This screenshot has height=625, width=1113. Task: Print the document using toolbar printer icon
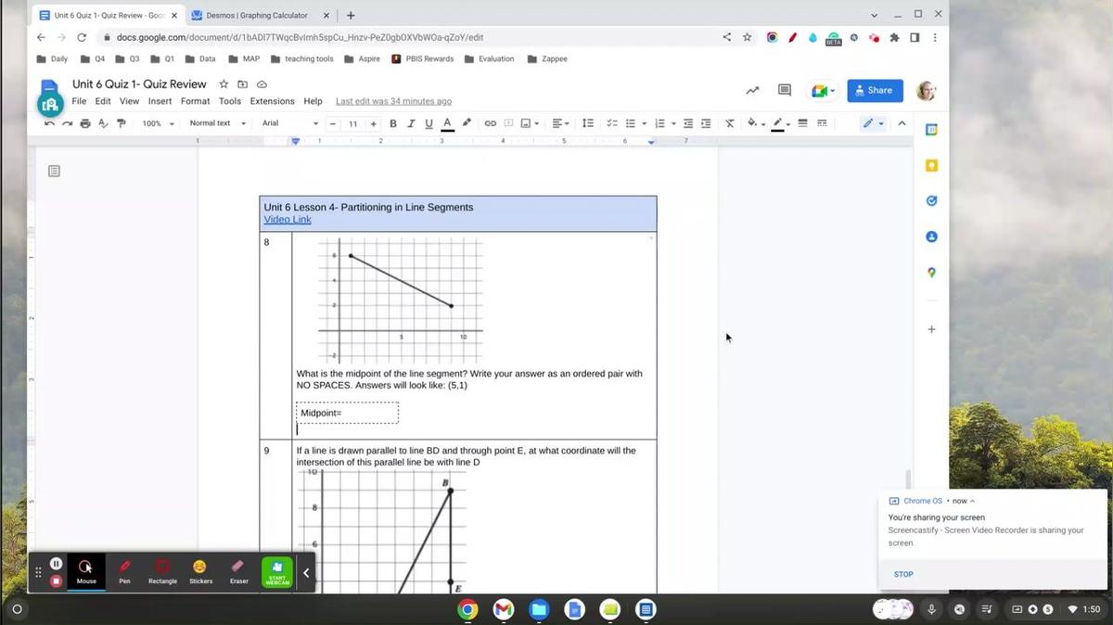click(85, 123)
